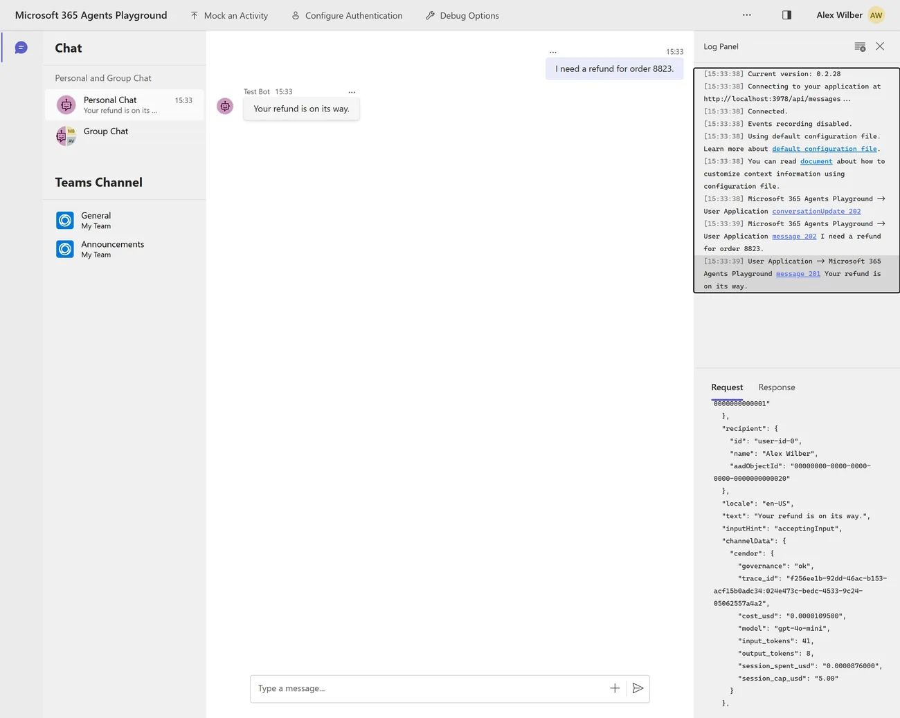Click the plus attach icon
900x718 pixels.
click(x=615, y=688)
